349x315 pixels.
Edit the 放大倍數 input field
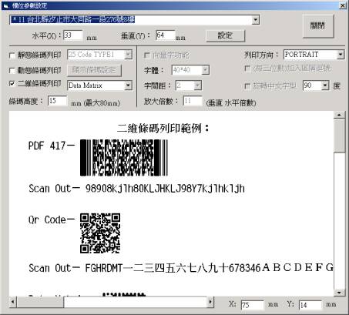click(193, 101)
